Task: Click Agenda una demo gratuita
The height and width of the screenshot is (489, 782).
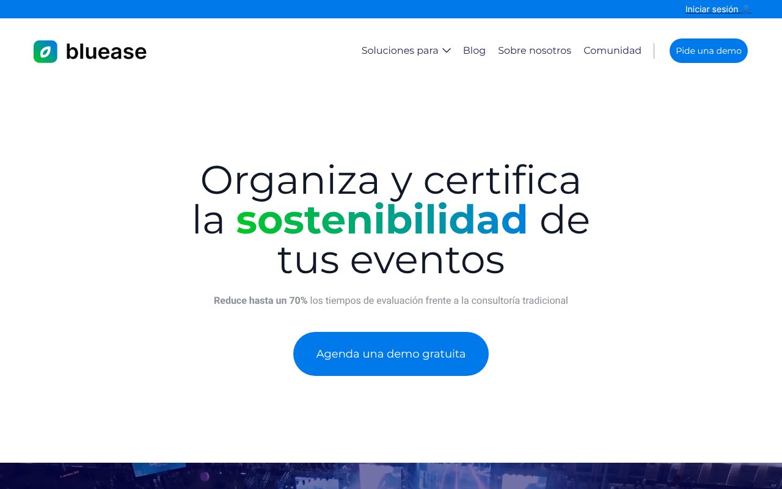Action: point(390,353)
